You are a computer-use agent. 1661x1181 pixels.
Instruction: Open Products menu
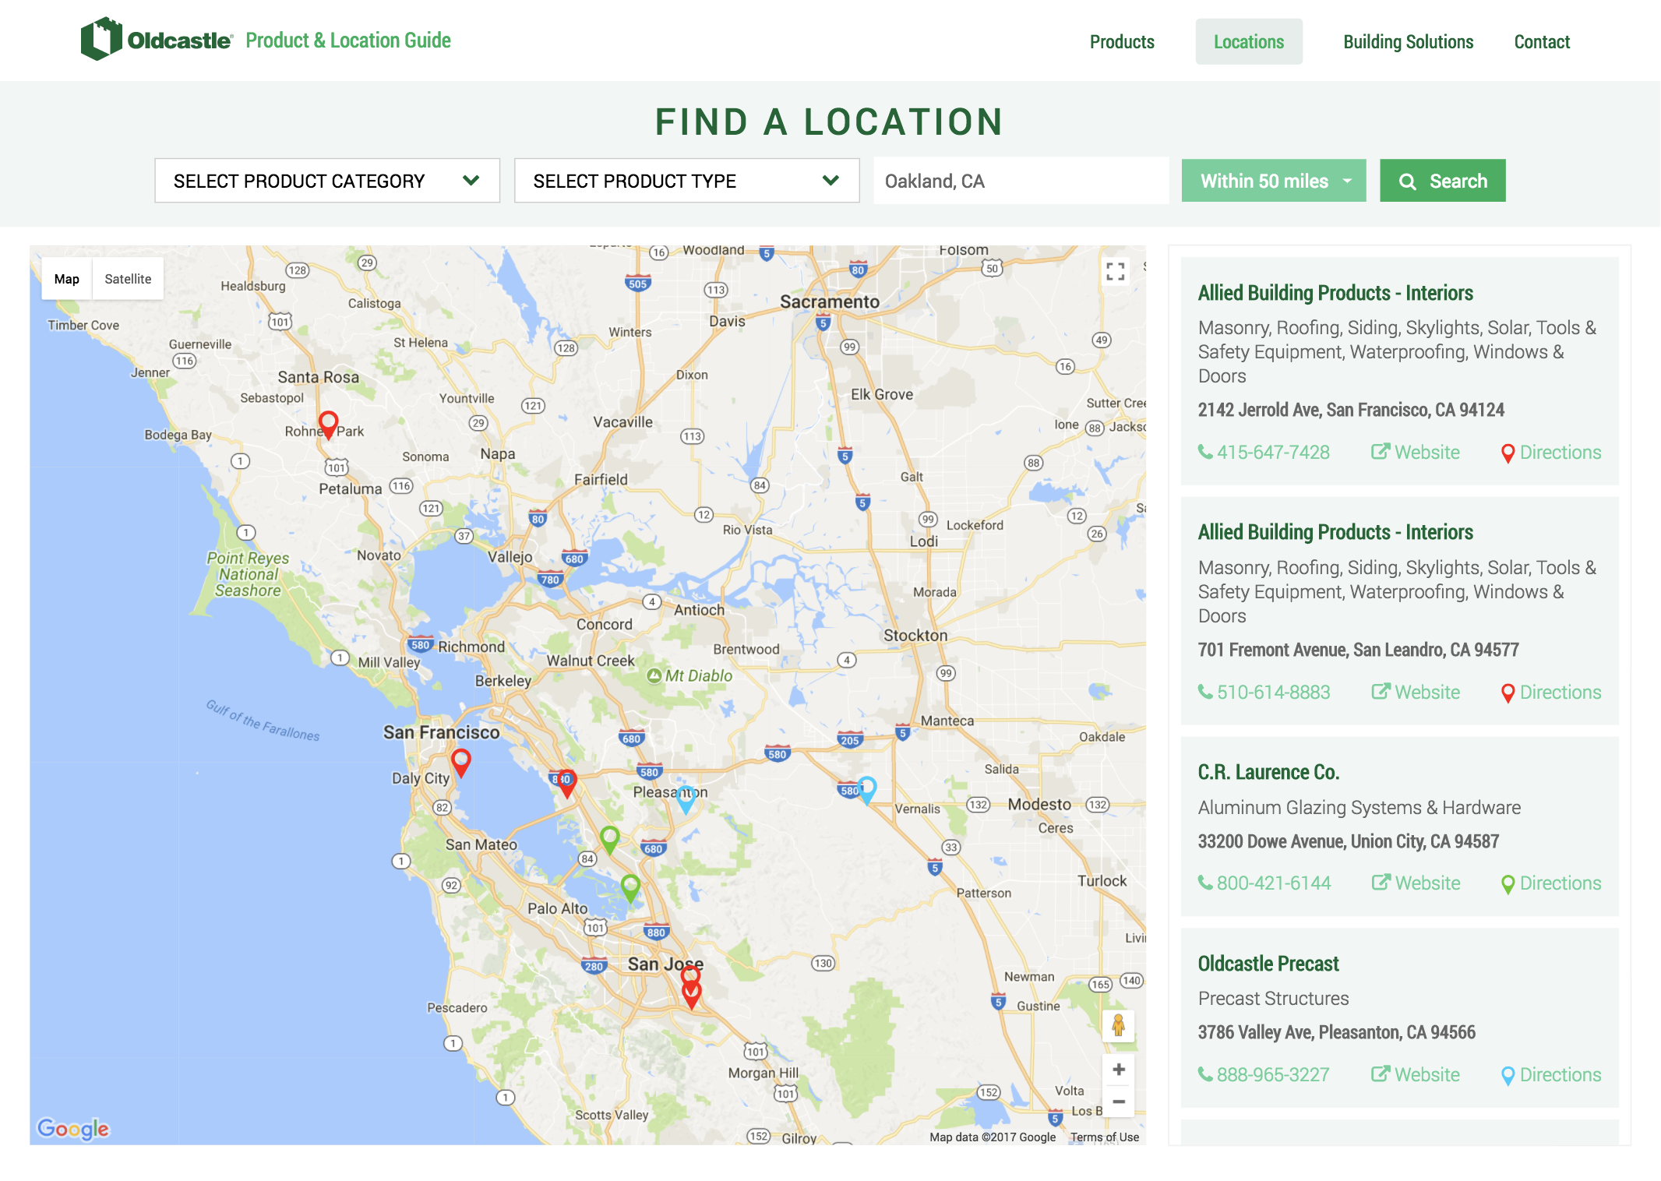coord(1122,42)
